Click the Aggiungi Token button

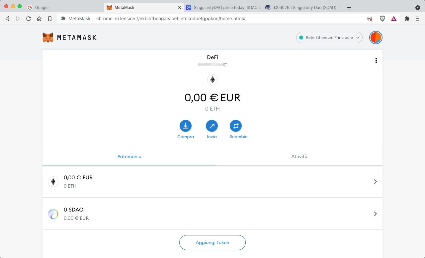point(212,242)
